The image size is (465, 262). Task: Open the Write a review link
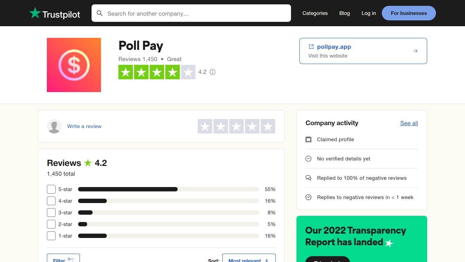click(84, 126)
